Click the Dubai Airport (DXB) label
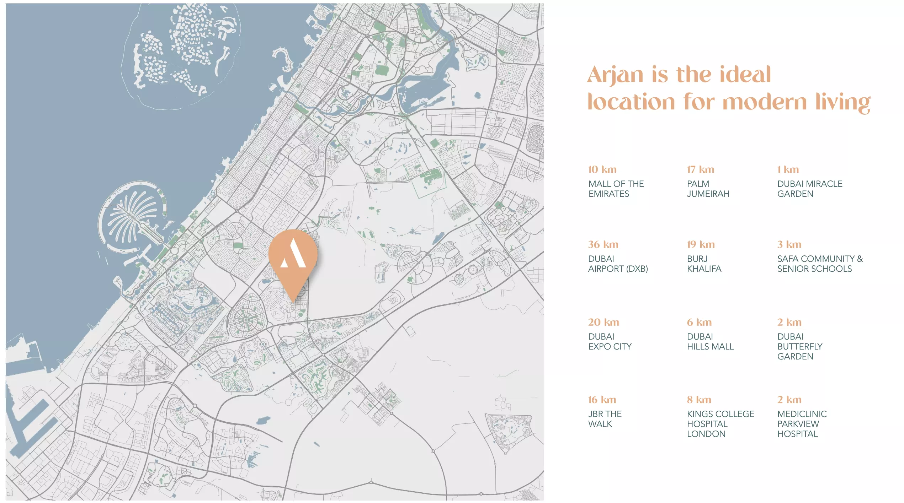Screen dimensions: 904x503 618,264
